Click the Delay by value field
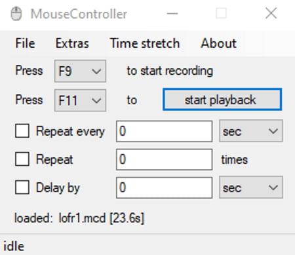Screen dimensions: 295x255 pos(164,187)
